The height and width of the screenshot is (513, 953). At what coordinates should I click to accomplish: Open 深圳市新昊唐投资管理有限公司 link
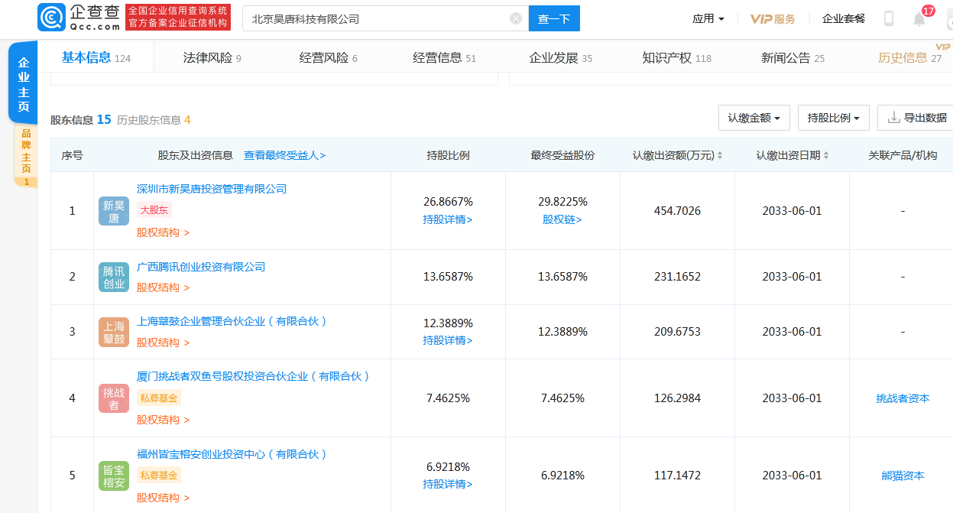(x=212, y=189)
